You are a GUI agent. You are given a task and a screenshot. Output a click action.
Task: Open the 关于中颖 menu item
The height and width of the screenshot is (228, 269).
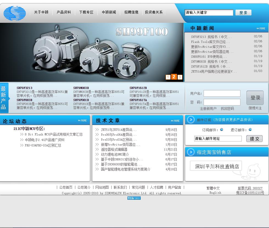[41, 12]
